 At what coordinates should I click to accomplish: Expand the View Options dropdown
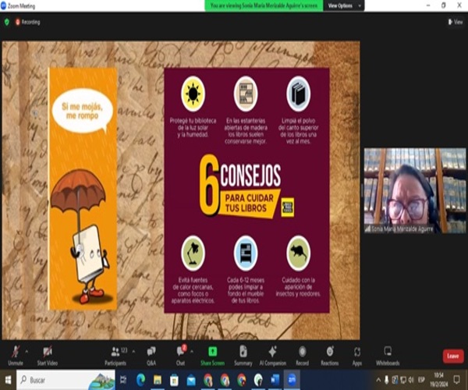pyautogui.click(x=339, y=5)
